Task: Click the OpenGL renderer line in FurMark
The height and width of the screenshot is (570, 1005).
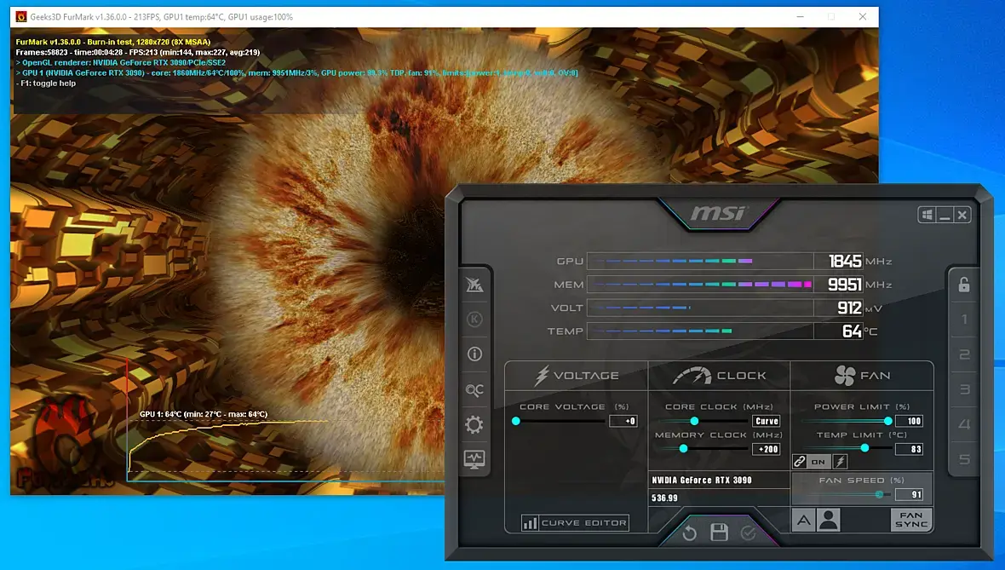Action: 121,63
